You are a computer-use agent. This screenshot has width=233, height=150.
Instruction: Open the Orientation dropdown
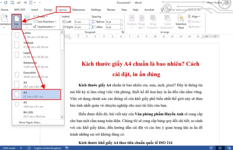click(5, 22)
